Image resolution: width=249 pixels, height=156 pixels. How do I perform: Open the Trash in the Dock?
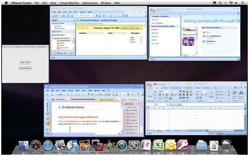coord(226,145)
